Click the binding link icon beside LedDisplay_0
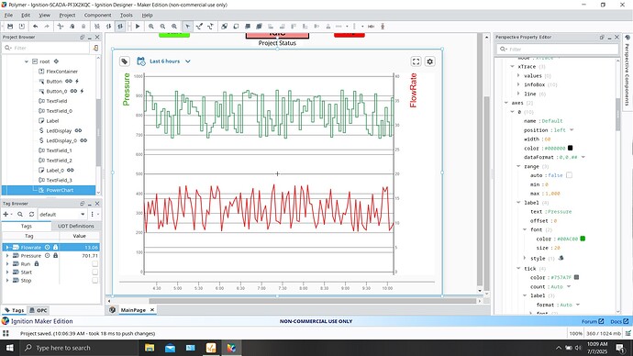 tap(83, 140)
